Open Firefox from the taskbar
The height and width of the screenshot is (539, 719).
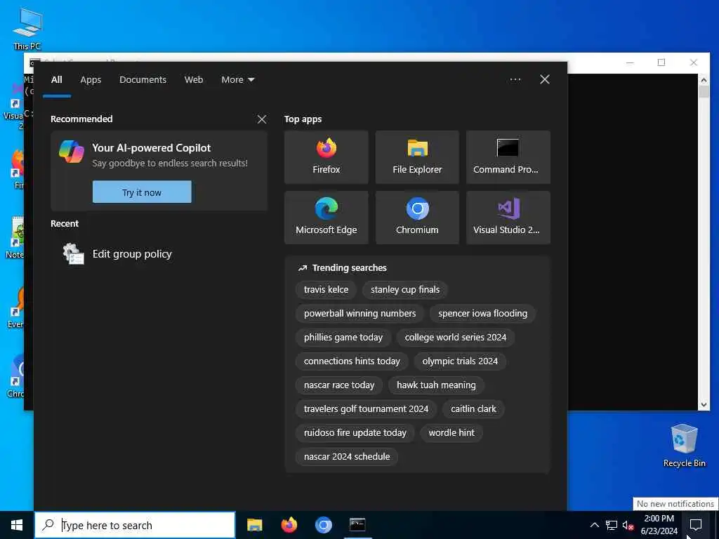click(x=289, y=525)
